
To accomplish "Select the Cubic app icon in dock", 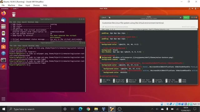I will pos(3,67).
